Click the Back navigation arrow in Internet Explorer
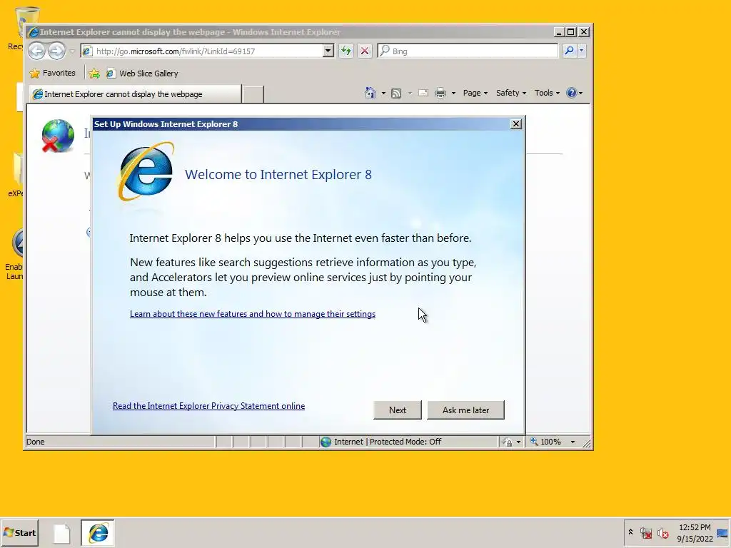The image size is (731, 548). point(37,51)
